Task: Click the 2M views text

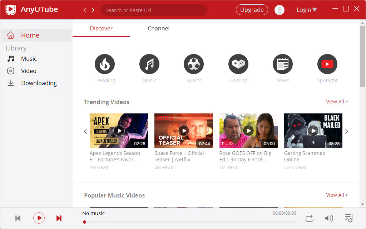Action: click(x=164, y=167)
